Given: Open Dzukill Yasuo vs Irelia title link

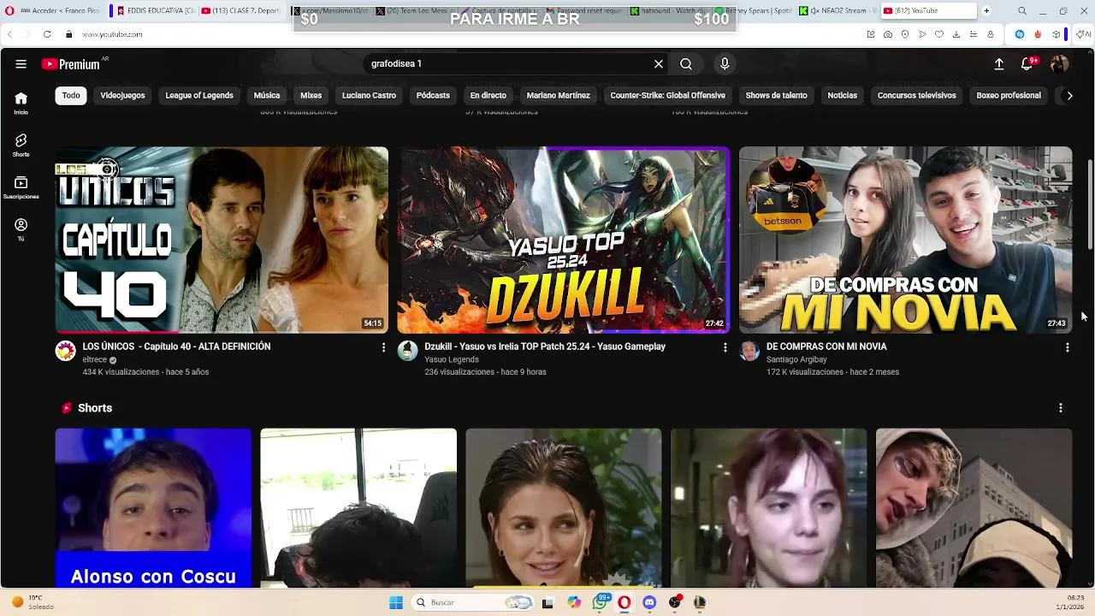Looking at the screenshot, I should tap(545, 346).
